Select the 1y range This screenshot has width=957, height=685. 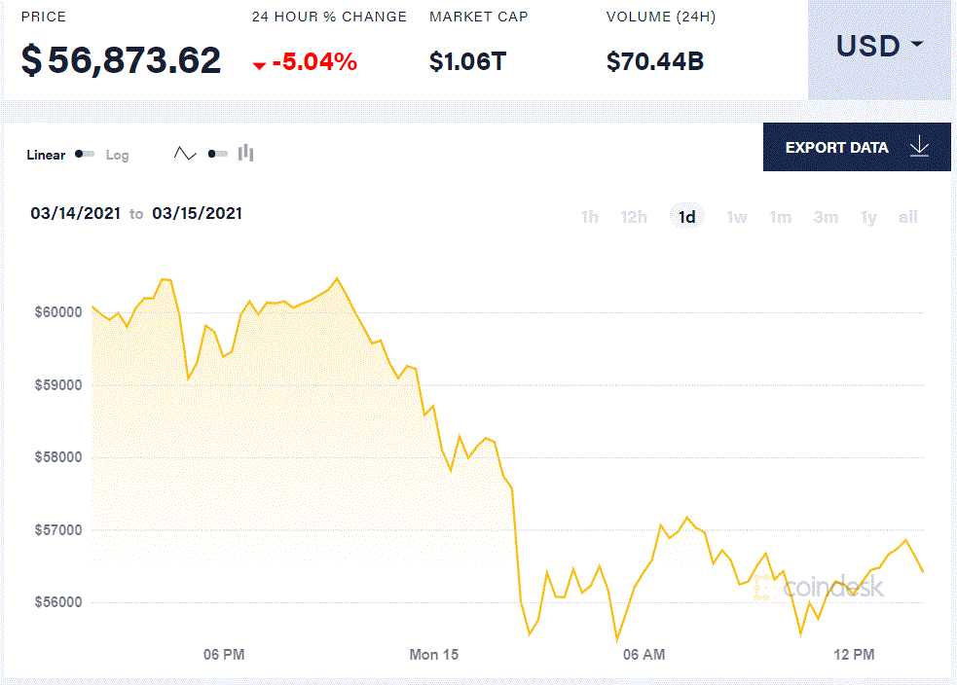pyautogui.click(x=867, y=217)
